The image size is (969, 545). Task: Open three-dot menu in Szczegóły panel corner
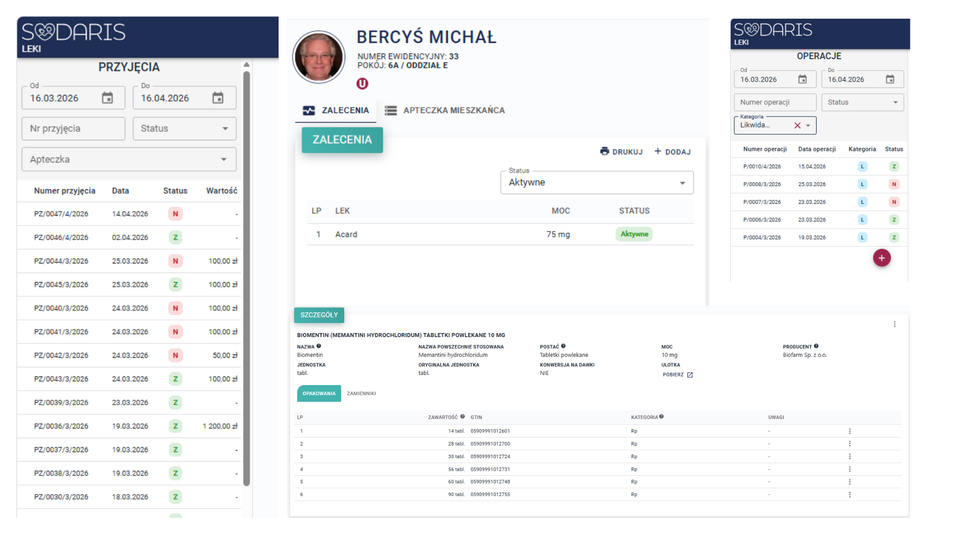tap(894, 324)
